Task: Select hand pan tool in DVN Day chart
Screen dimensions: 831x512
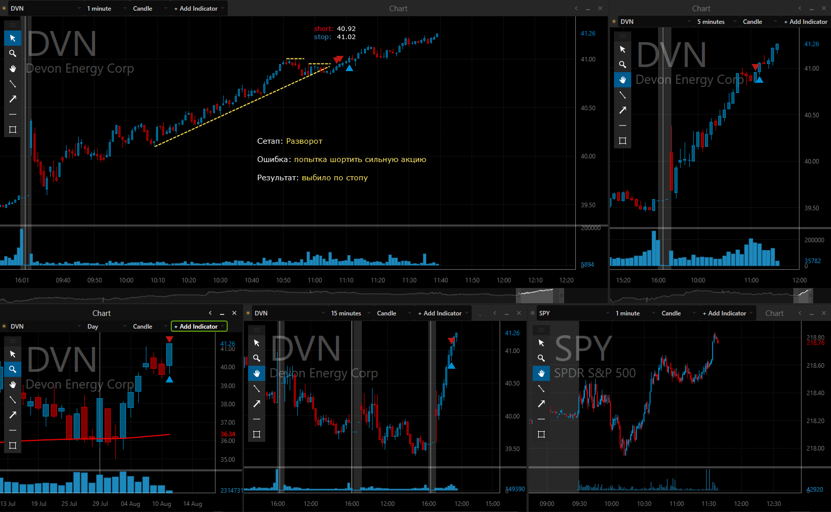Action: [x=13, y=385]
